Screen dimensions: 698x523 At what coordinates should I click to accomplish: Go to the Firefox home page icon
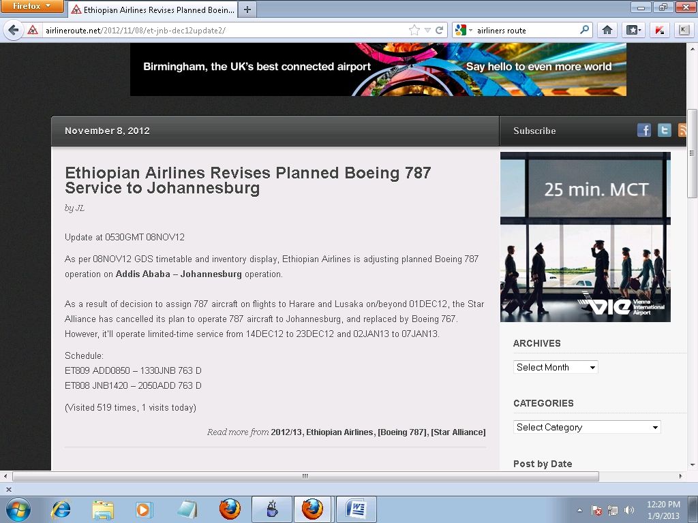click(x=607, y=30)
